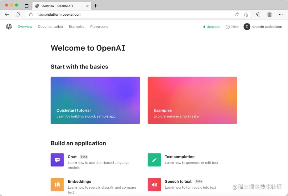The image size is (288, 196).
Task: Click the Beta badge next to Chat
Action: tap(84, 157)
